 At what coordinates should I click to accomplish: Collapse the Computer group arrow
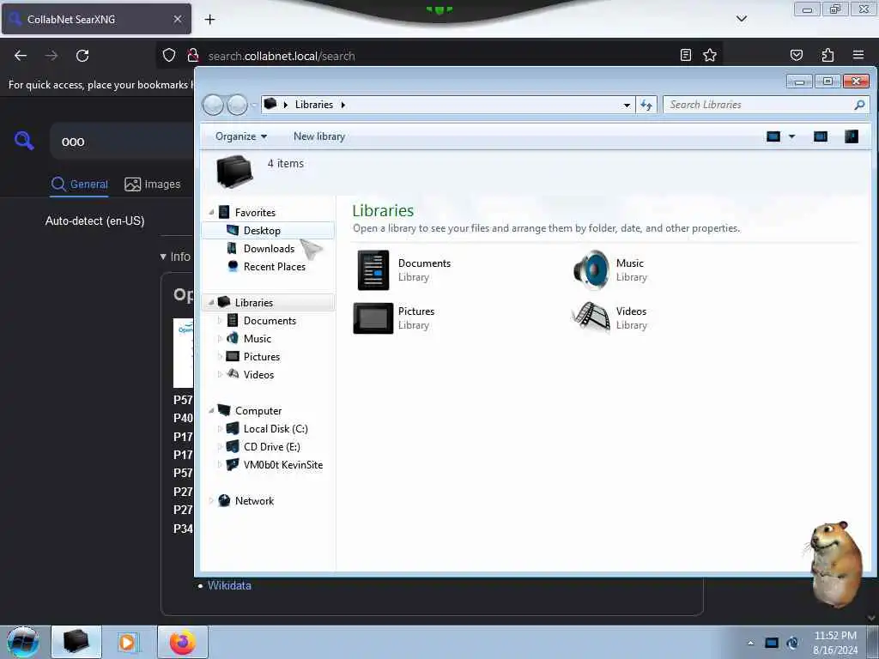pos(211,411)
